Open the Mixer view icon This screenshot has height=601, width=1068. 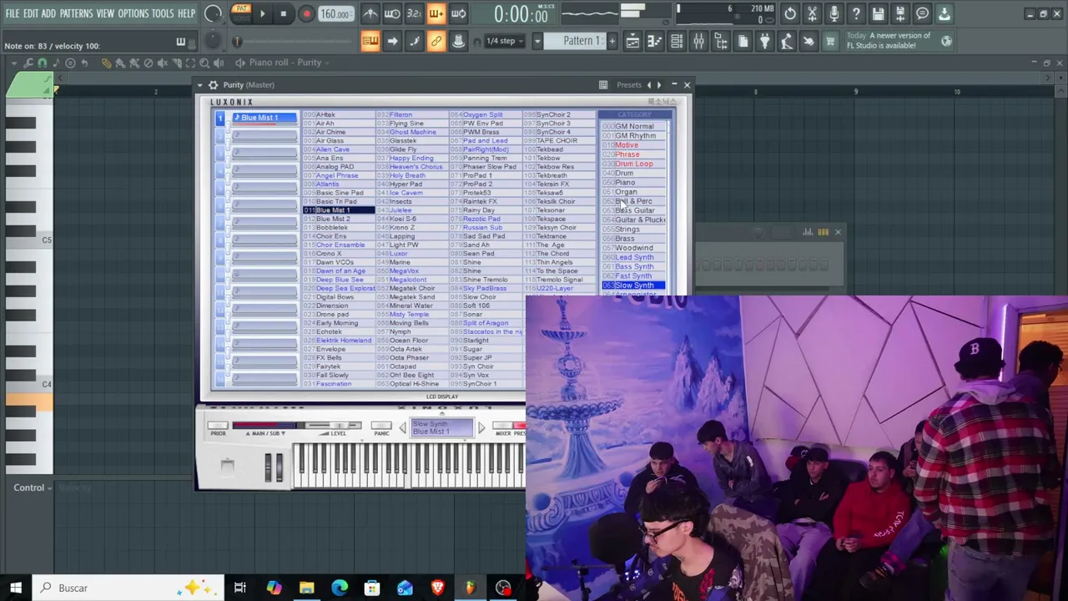point(698,41)
